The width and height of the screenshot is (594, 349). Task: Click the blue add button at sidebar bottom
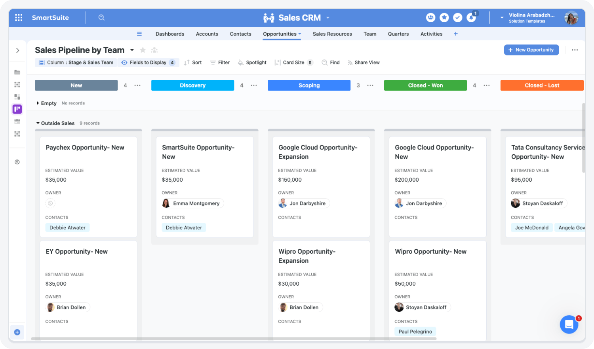[17, 332]
